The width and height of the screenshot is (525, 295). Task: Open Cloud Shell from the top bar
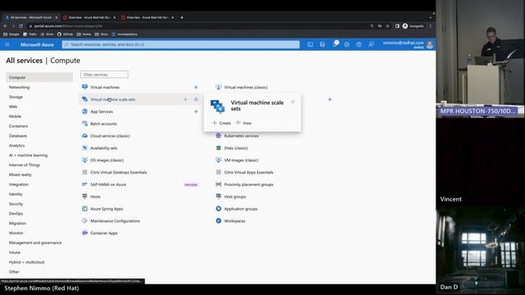pos(310,44)
